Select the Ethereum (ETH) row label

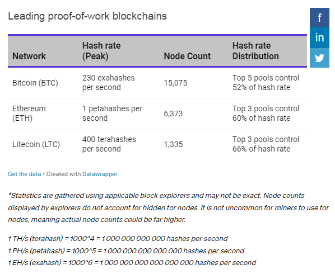click(x=29, y=113)
